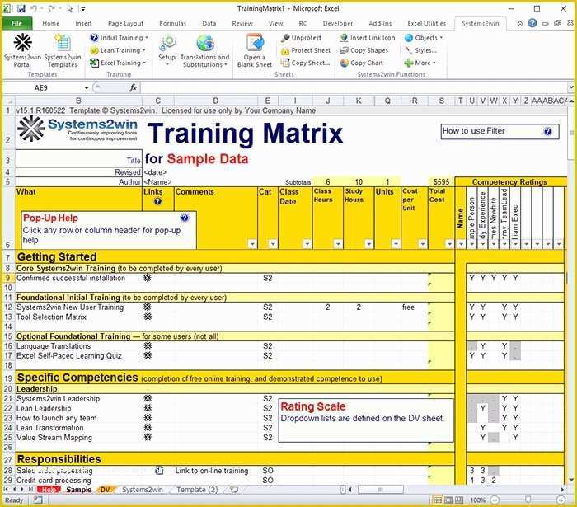The image size is (577, 507).
Task: Open the Class Hours filter dropdown
Action: 338,243
